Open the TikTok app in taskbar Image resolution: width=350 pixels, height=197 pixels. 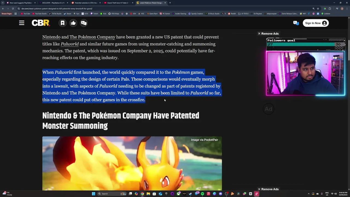tap(256, 194)
